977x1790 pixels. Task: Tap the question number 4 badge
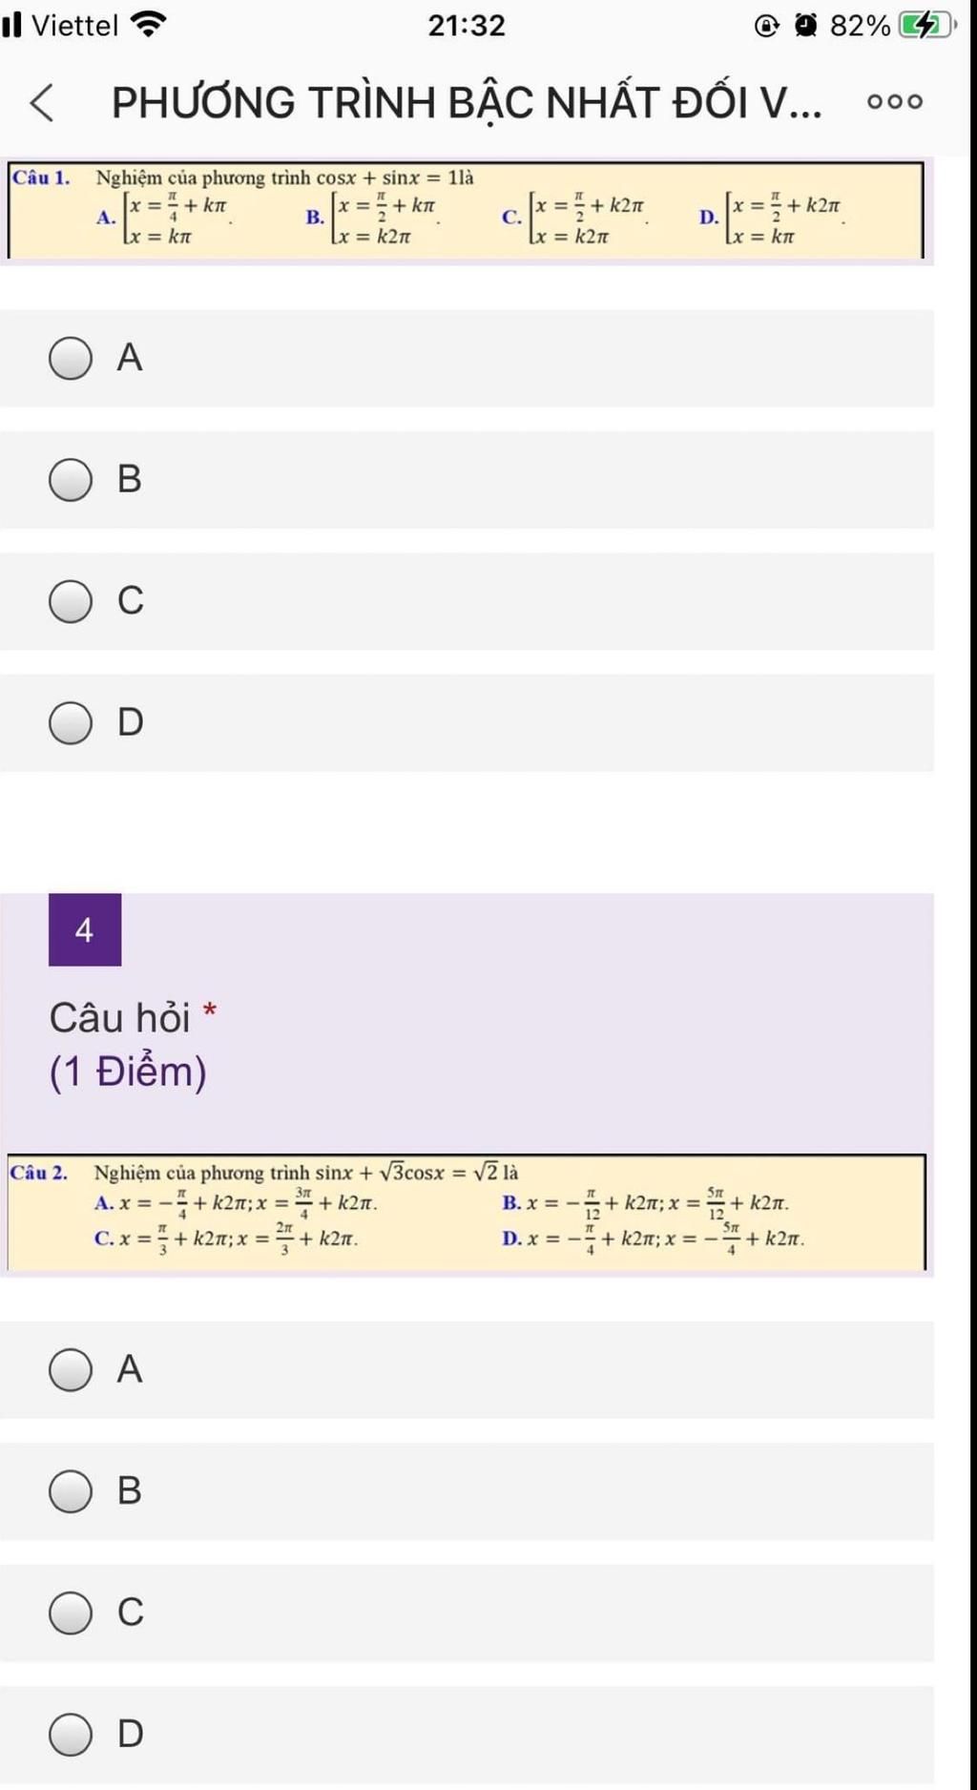tap(85, 929)
